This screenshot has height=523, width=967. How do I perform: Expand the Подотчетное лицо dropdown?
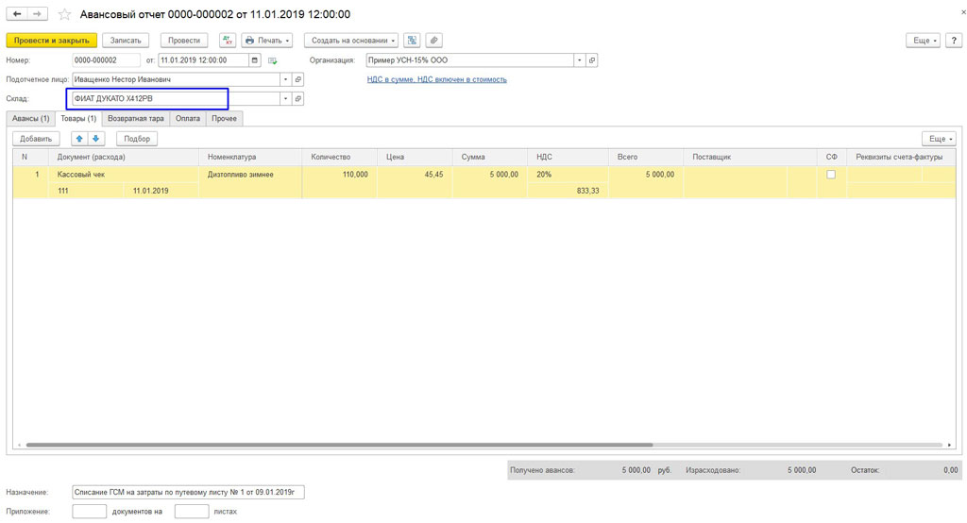tap(285, 79)
